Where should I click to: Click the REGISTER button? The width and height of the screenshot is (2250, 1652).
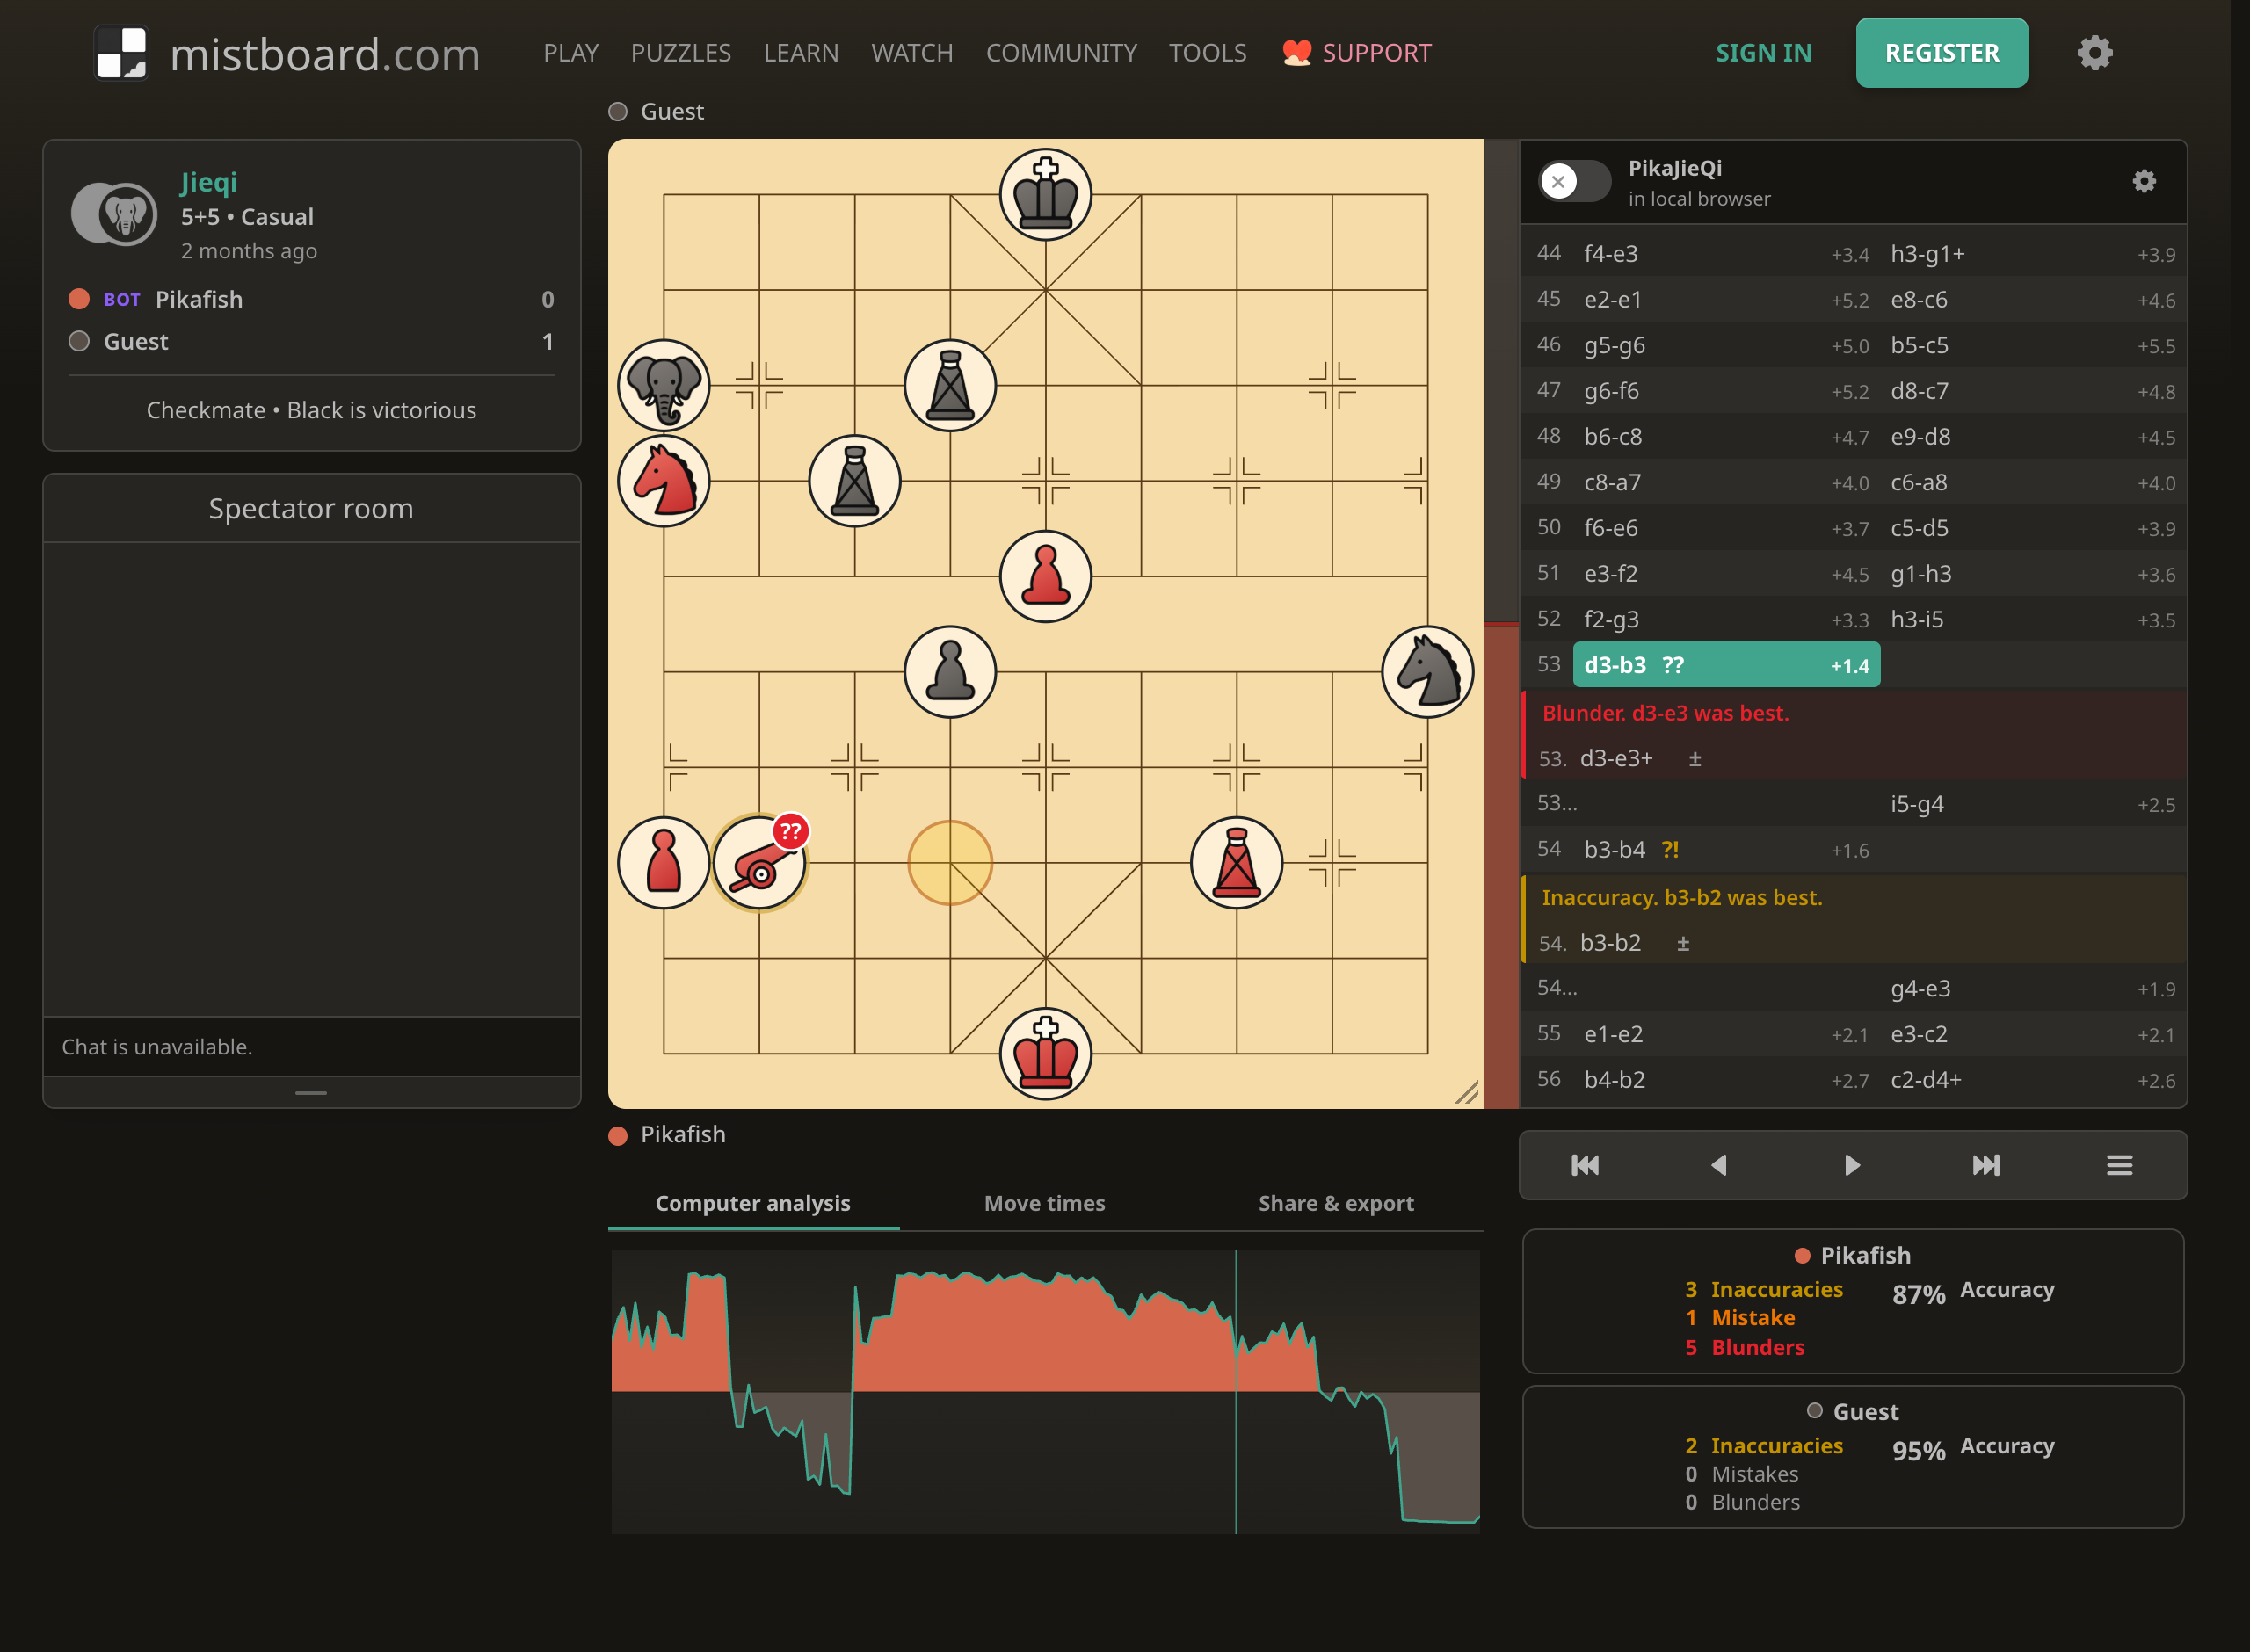(x=1941, y=53)
